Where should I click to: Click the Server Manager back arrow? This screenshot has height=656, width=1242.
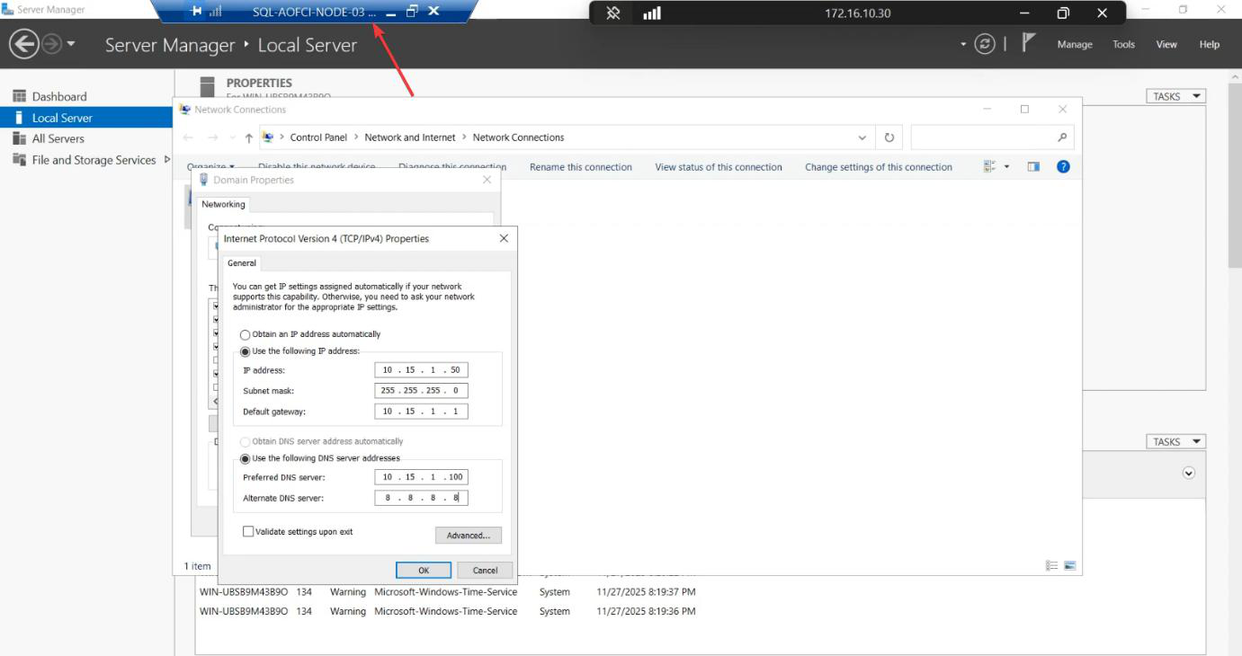[24, 44]
